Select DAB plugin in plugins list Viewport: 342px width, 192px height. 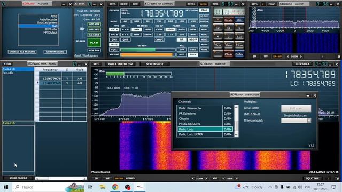point(38,26)
